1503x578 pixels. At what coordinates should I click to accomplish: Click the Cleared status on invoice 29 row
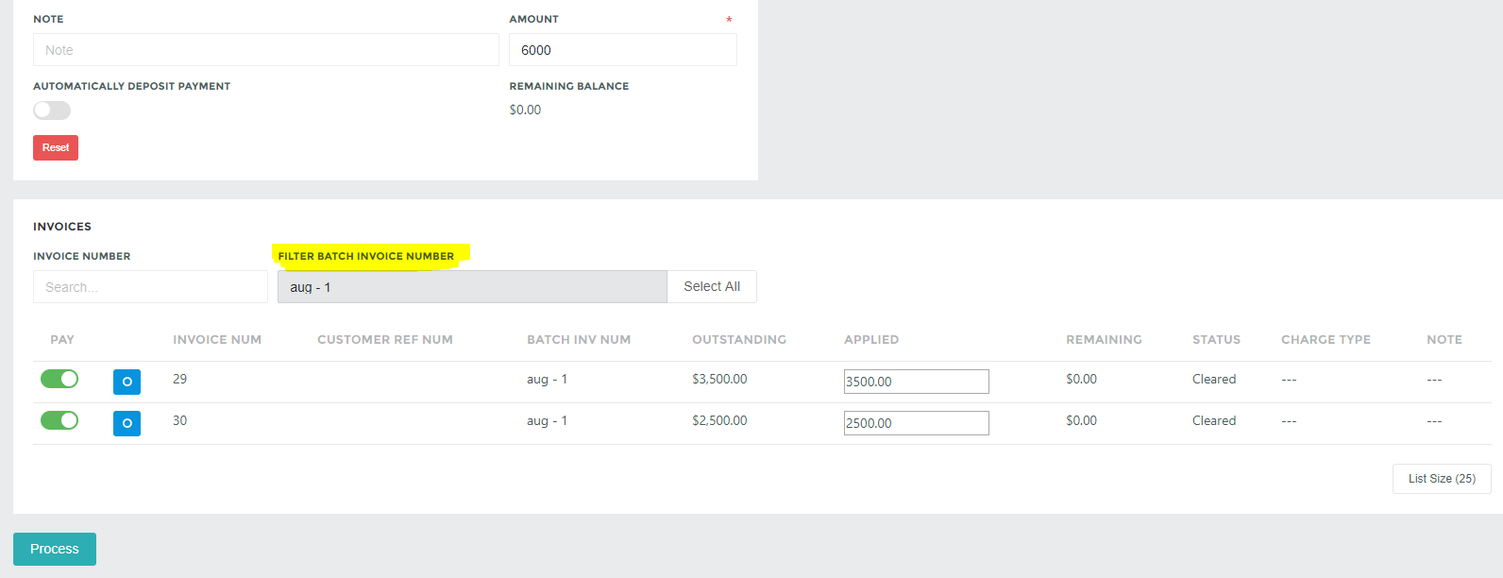(x=1214, y=379)
